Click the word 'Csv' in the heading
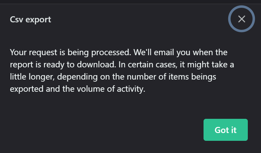Image resolution: width=261 pixels, height=153 pixels. [17, 20]
